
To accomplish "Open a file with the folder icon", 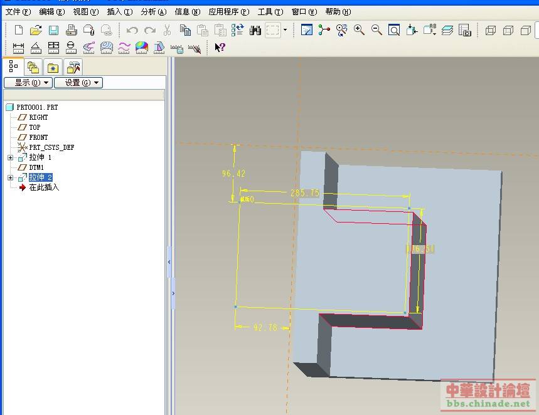I will [x=36, y=30].
